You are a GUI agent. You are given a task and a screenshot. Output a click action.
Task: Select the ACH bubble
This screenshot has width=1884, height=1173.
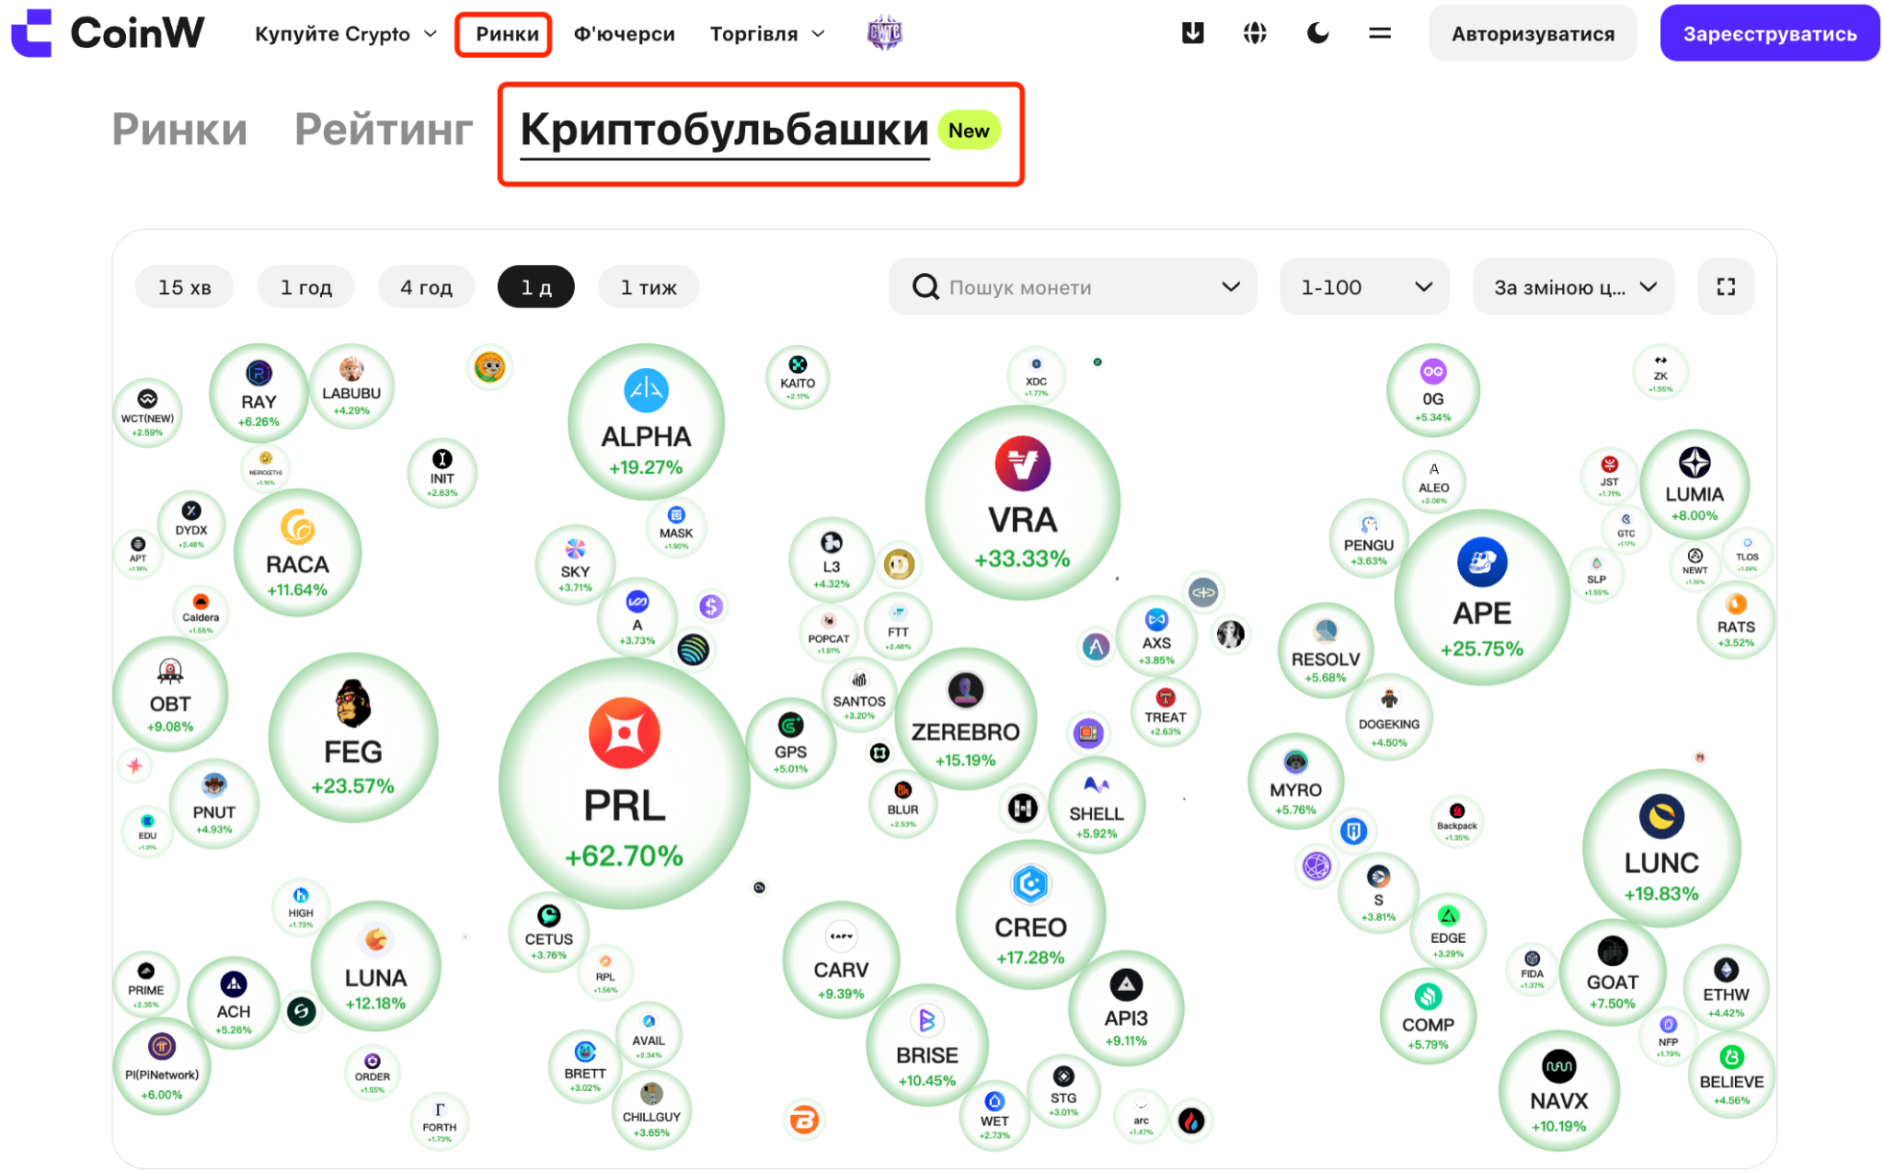coord(234,1003)
